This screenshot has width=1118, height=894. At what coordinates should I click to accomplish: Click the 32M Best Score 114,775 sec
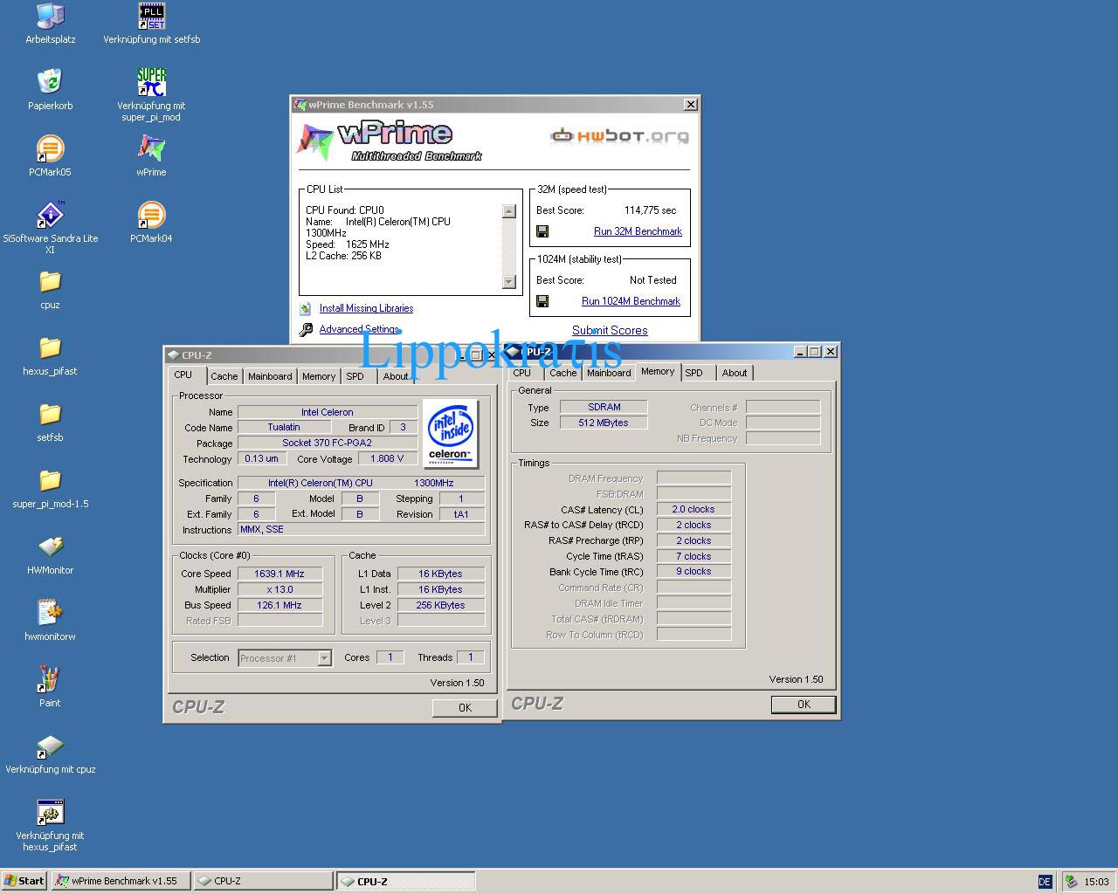coord(650,210)
